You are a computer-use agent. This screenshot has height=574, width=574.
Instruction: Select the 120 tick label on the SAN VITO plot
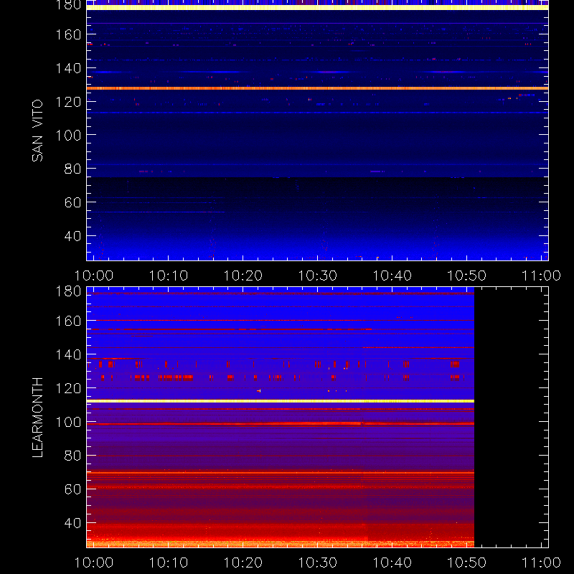pyautogui.click(x=68, y=102)
